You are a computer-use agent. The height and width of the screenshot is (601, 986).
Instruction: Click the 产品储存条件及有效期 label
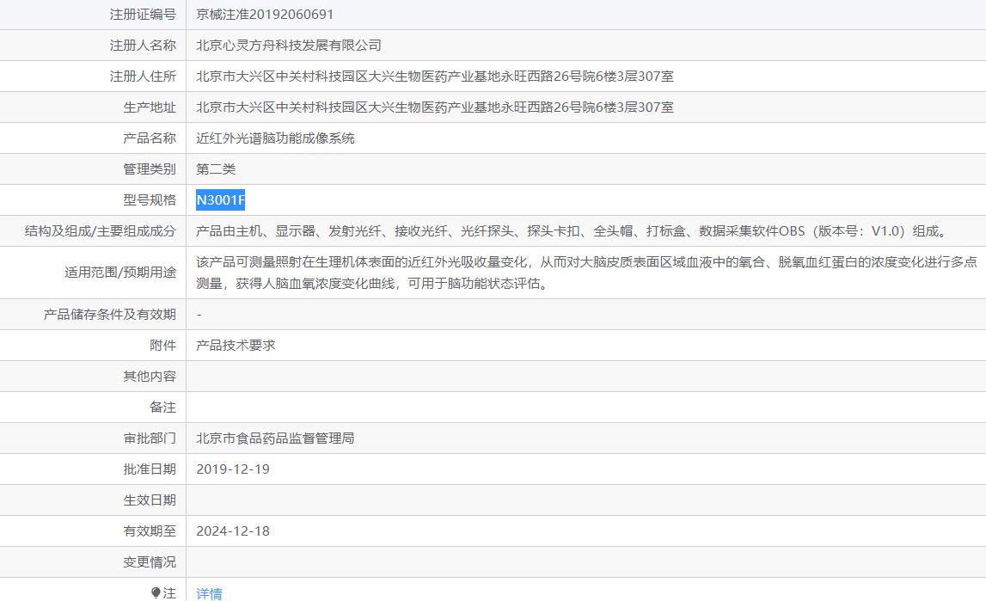(x=110, y=315)
